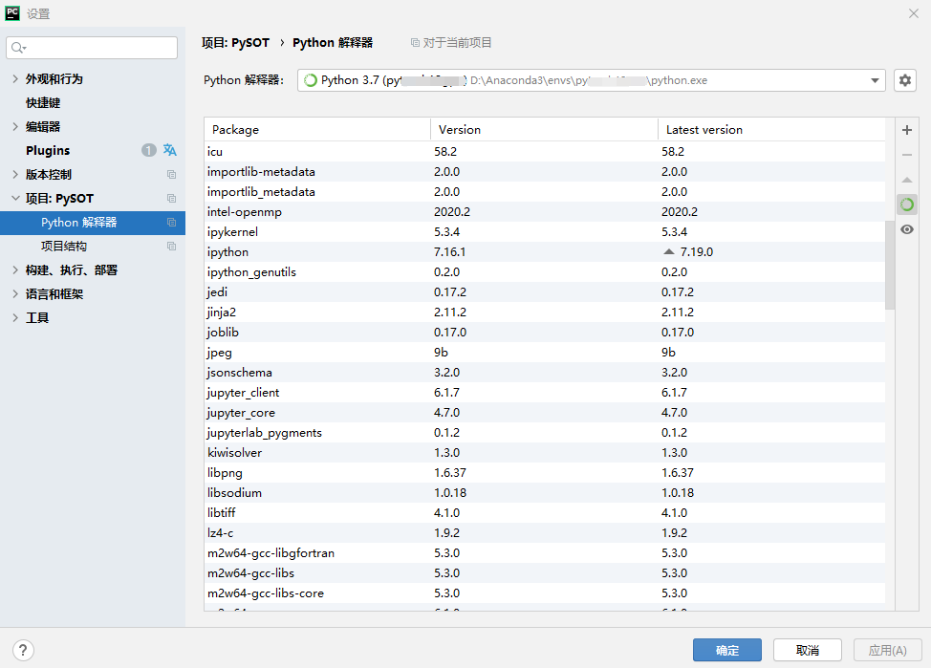Expand the 构建、执行、部署 section
This screenshot has height=668, width=931.
click(x=15, y=270)
